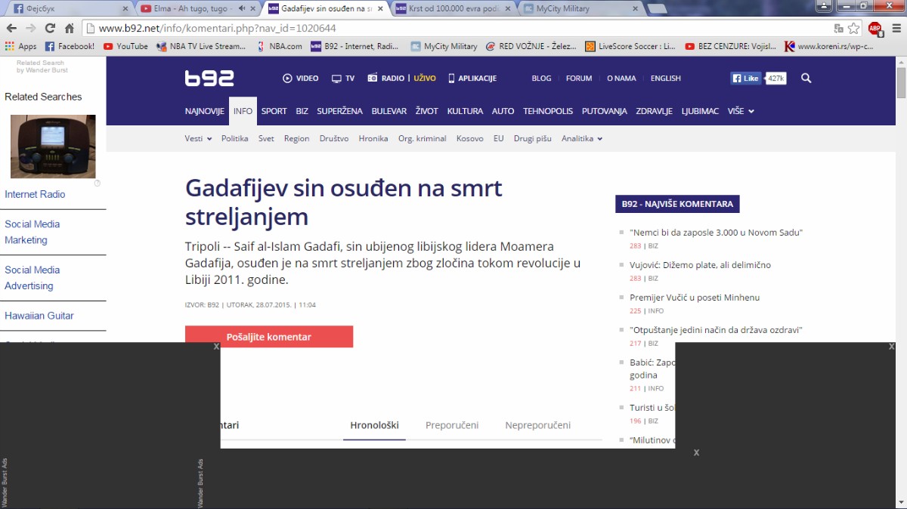Screen dimensions: 907x509
Task: Open APLIKACIJE mobile apps link
Action: pyautogui.click(x=472, y=78)
